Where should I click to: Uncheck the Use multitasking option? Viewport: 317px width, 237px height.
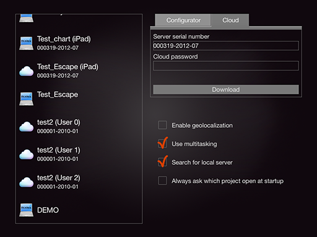[x=162, y=144]
